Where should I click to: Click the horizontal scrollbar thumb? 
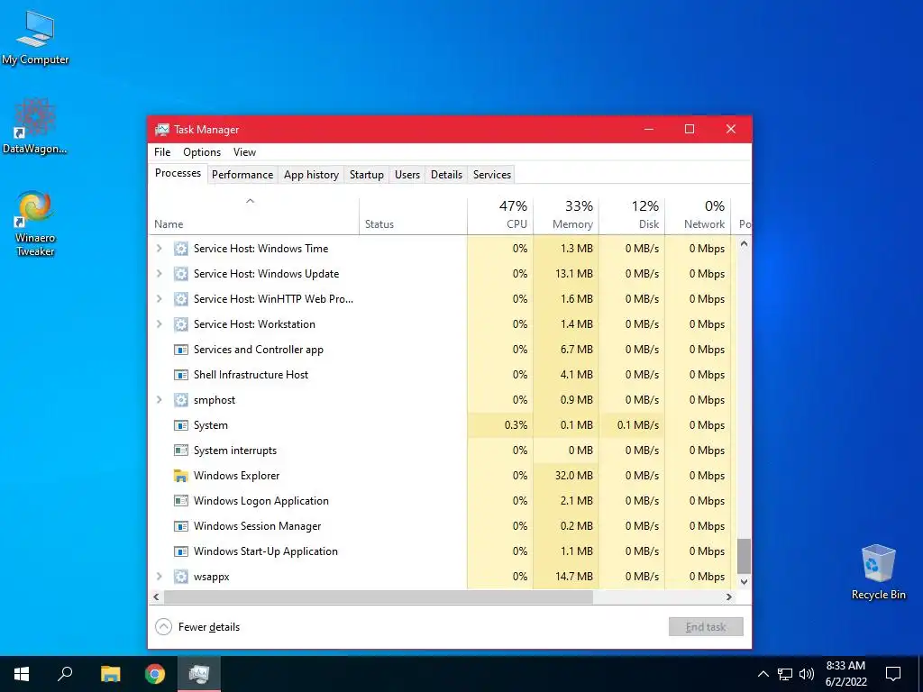tap(379, 596)
